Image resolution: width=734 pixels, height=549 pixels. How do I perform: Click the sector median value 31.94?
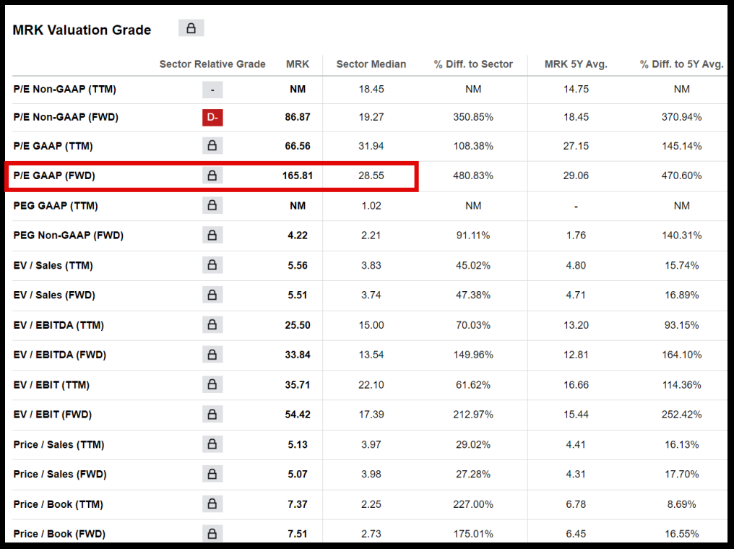click(x=371, y=146)
